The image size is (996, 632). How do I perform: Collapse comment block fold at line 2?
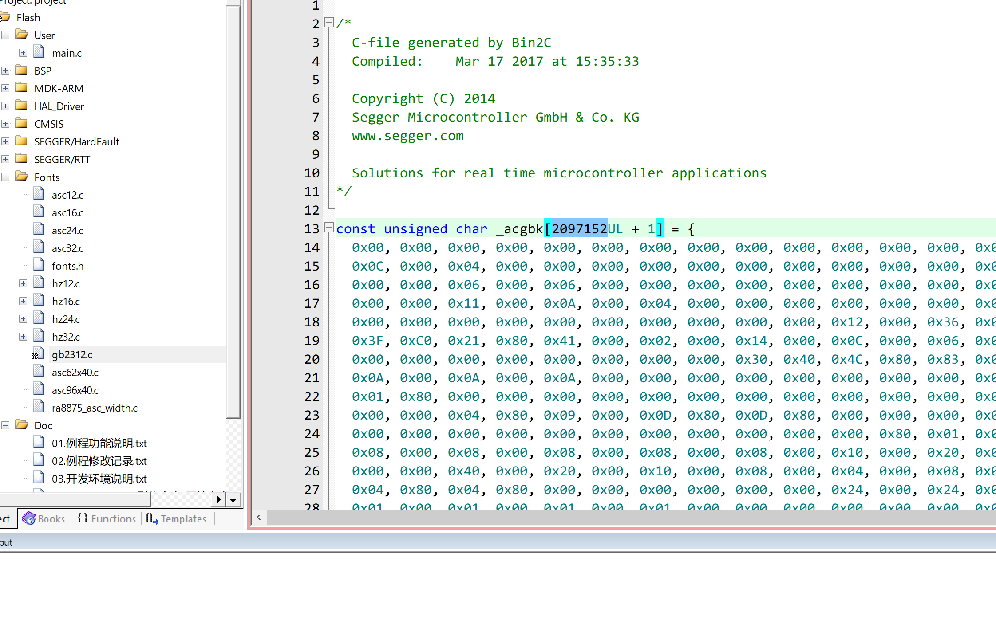329,23
